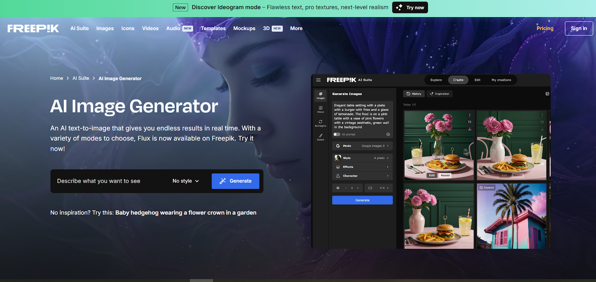Click the AI Suite breadcrumb link

point(81,78)
